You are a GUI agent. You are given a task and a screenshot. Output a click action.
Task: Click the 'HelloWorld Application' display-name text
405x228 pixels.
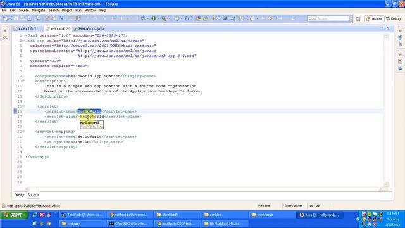tap(94, 76)
